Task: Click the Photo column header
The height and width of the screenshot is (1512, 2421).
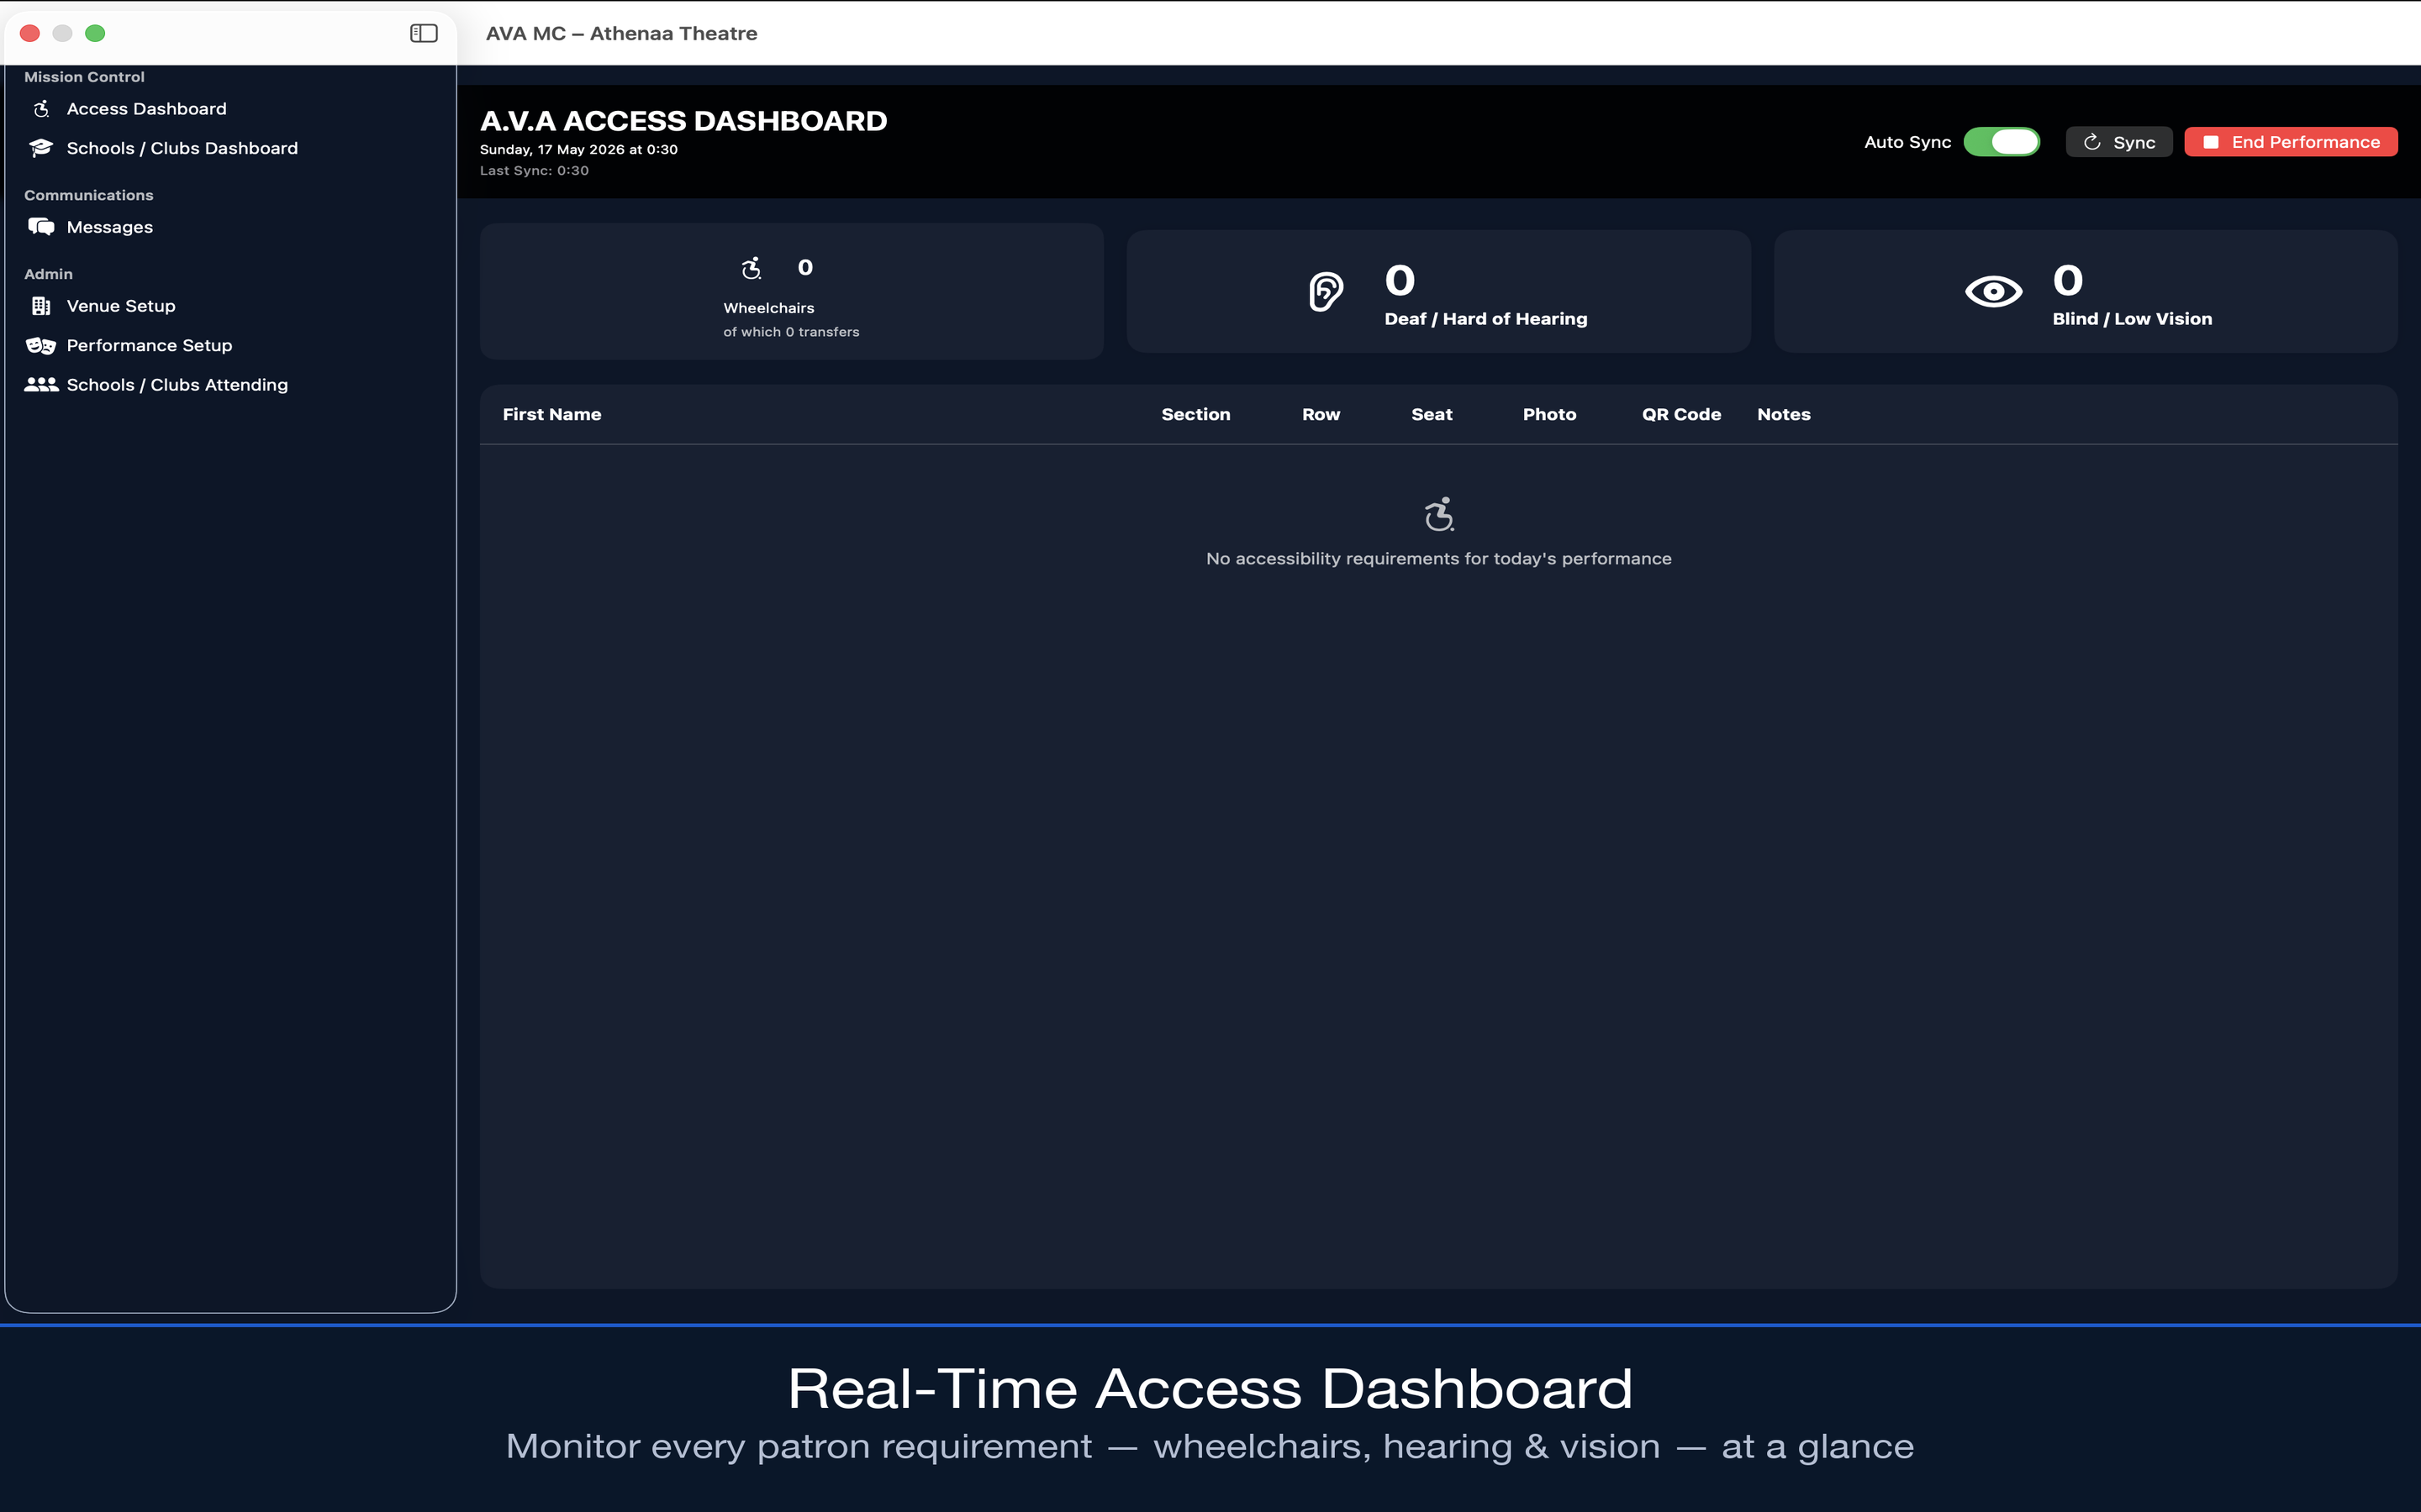Action: (x=1549, y=414)
